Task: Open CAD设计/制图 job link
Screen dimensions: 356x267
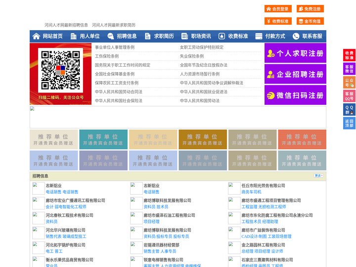Action: (254, 236)
